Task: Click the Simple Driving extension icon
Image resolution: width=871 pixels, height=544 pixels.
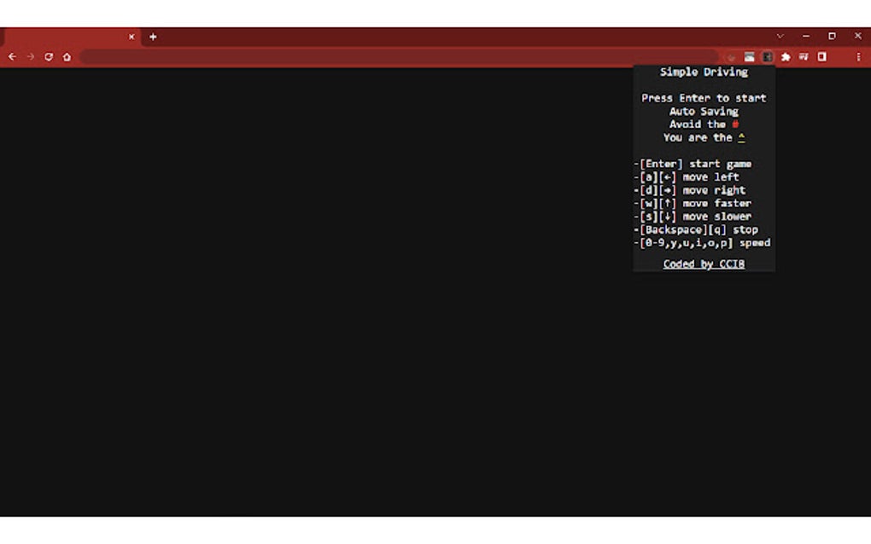Action: tap(766, 56)
